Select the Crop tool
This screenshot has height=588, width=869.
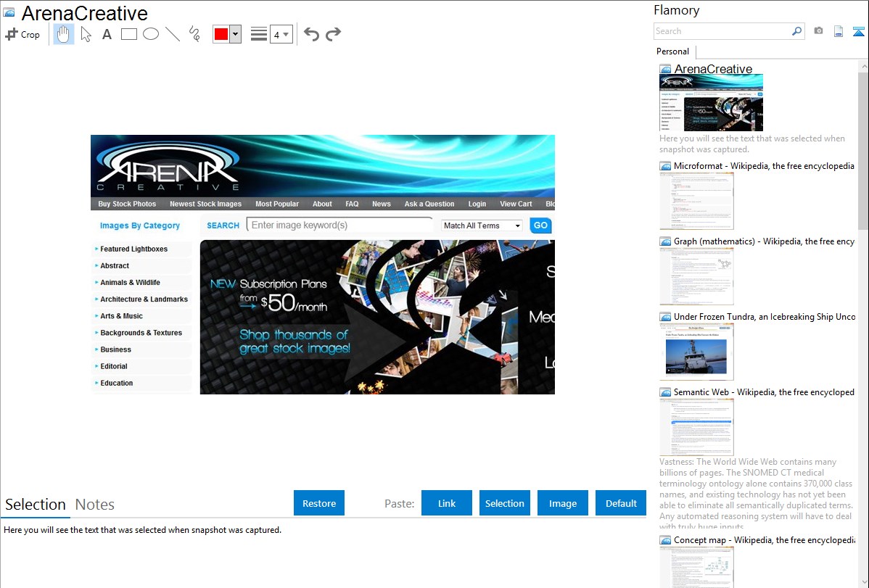click(22, 34)
